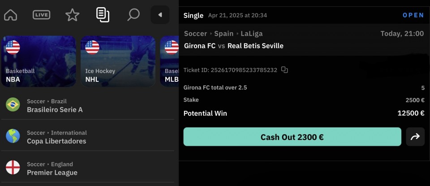The image size is (430, 186).
Task: Open the NHL Ice Hockey card
Action: 118,61
